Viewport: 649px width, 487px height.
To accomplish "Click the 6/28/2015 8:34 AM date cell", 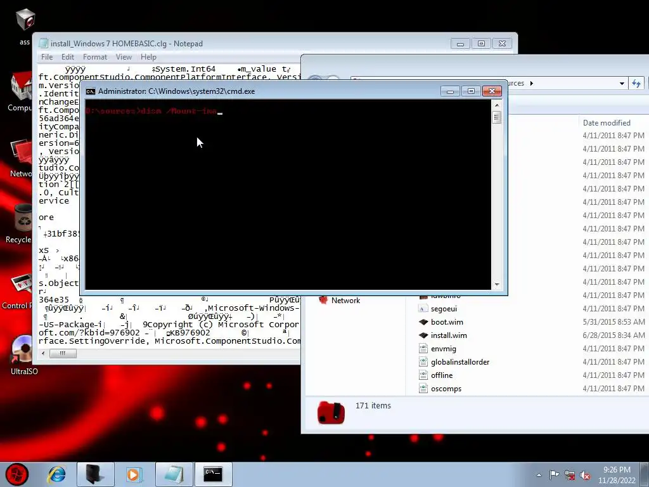I will 614,335.
